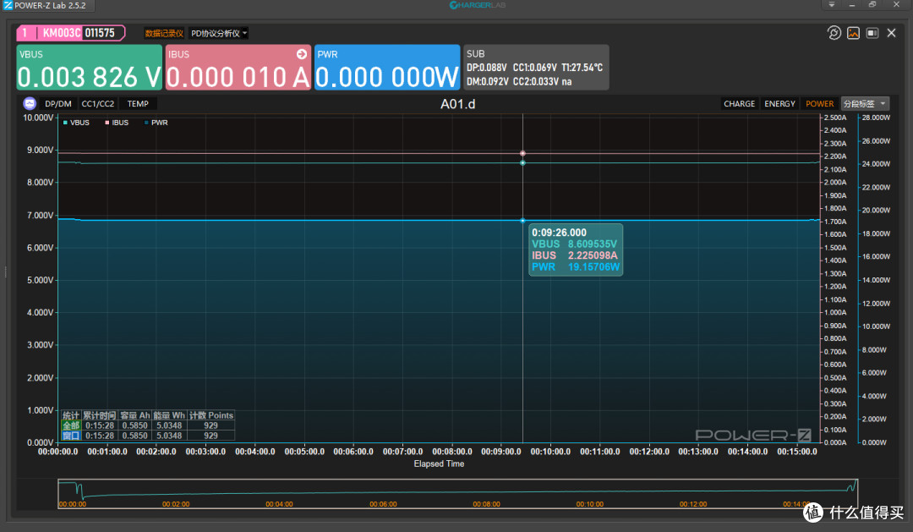The height and width of the screenshot is (532, 913).
Task: Click the IBUS arrow icon in the pink panel
Action: click(x=302, y=54)
